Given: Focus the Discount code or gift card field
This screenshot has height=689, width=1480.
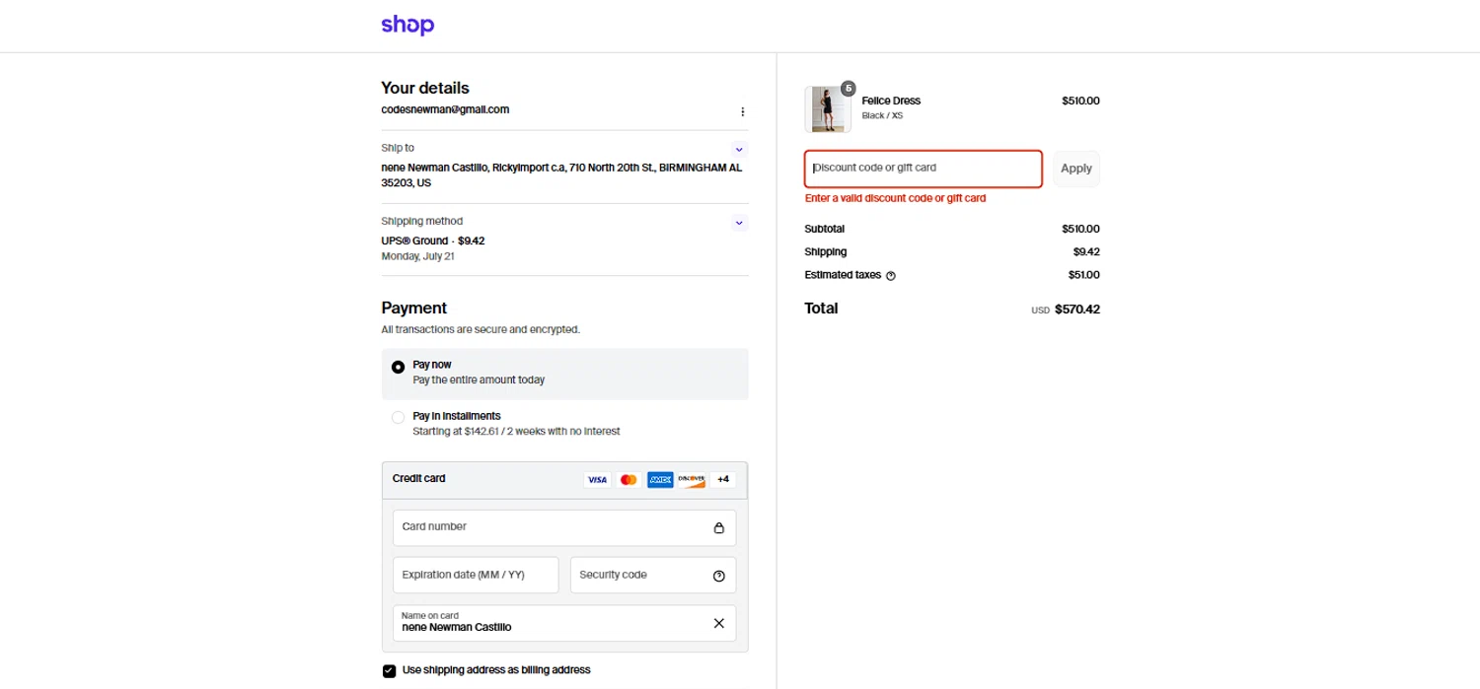Looking at the screenshot, I should point(924,169).
